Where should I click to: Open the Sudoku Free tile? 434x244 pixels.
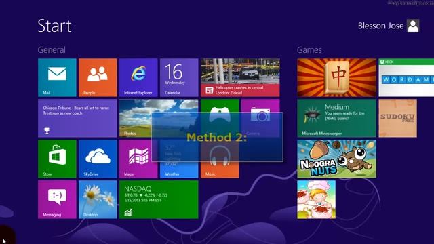click(398, 118)
